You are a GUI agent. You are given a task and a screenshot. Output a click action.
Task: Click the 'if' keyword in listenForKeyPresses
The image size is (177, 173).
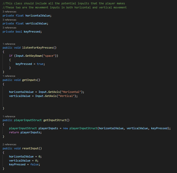(11, 56)
